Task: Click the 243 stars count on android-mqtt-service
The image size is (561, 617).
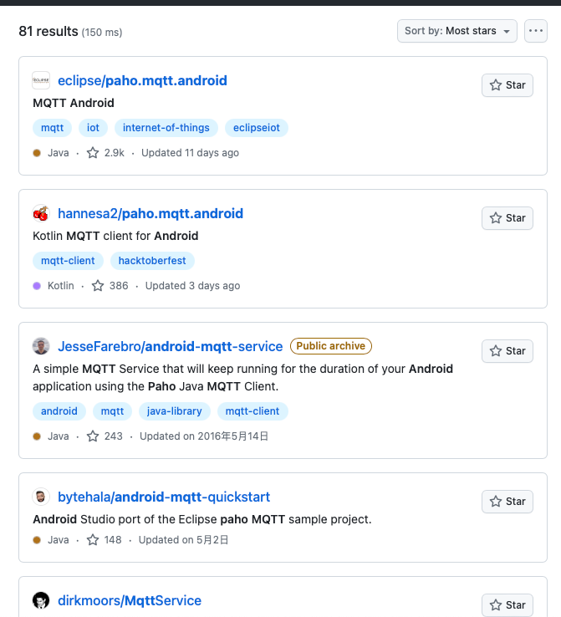Action: pyautogui.click(x=114, y=436)
